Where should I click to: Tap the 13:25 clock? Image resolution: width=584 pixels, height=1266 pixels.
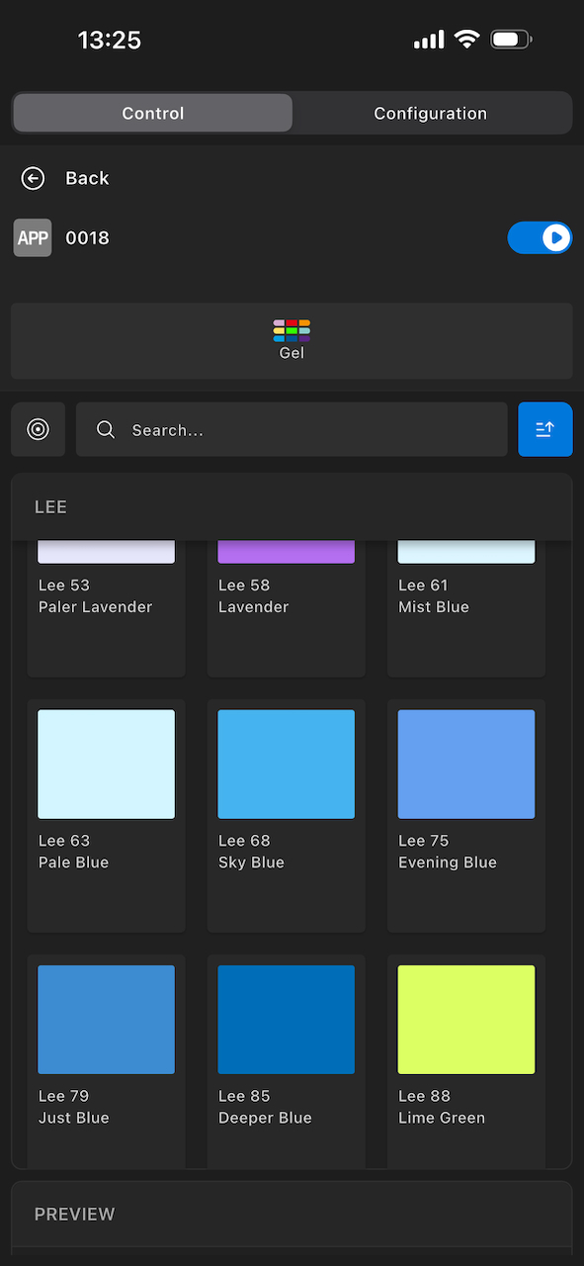point(110,40)
